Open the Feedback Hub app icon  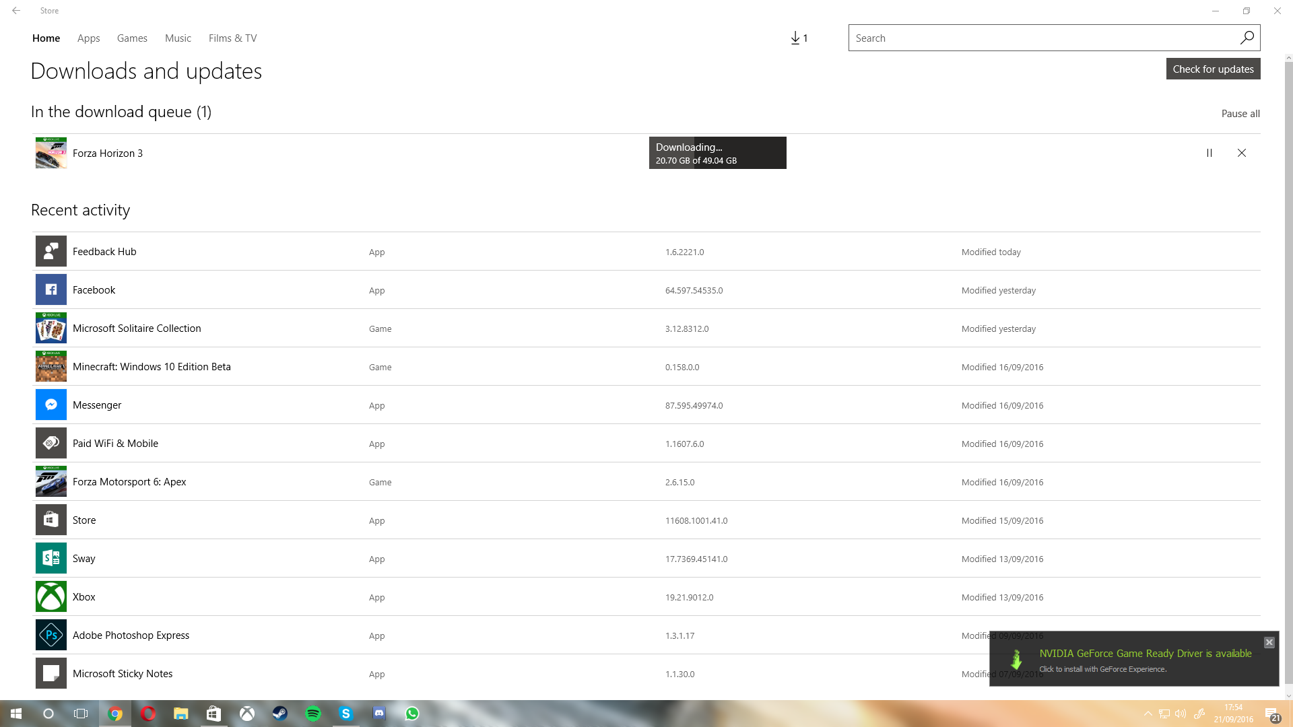pos(51,251)
